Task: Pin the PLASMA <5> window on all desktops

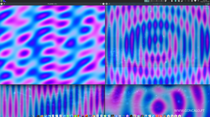Action: pyautogui.click(x=4, y=4)
